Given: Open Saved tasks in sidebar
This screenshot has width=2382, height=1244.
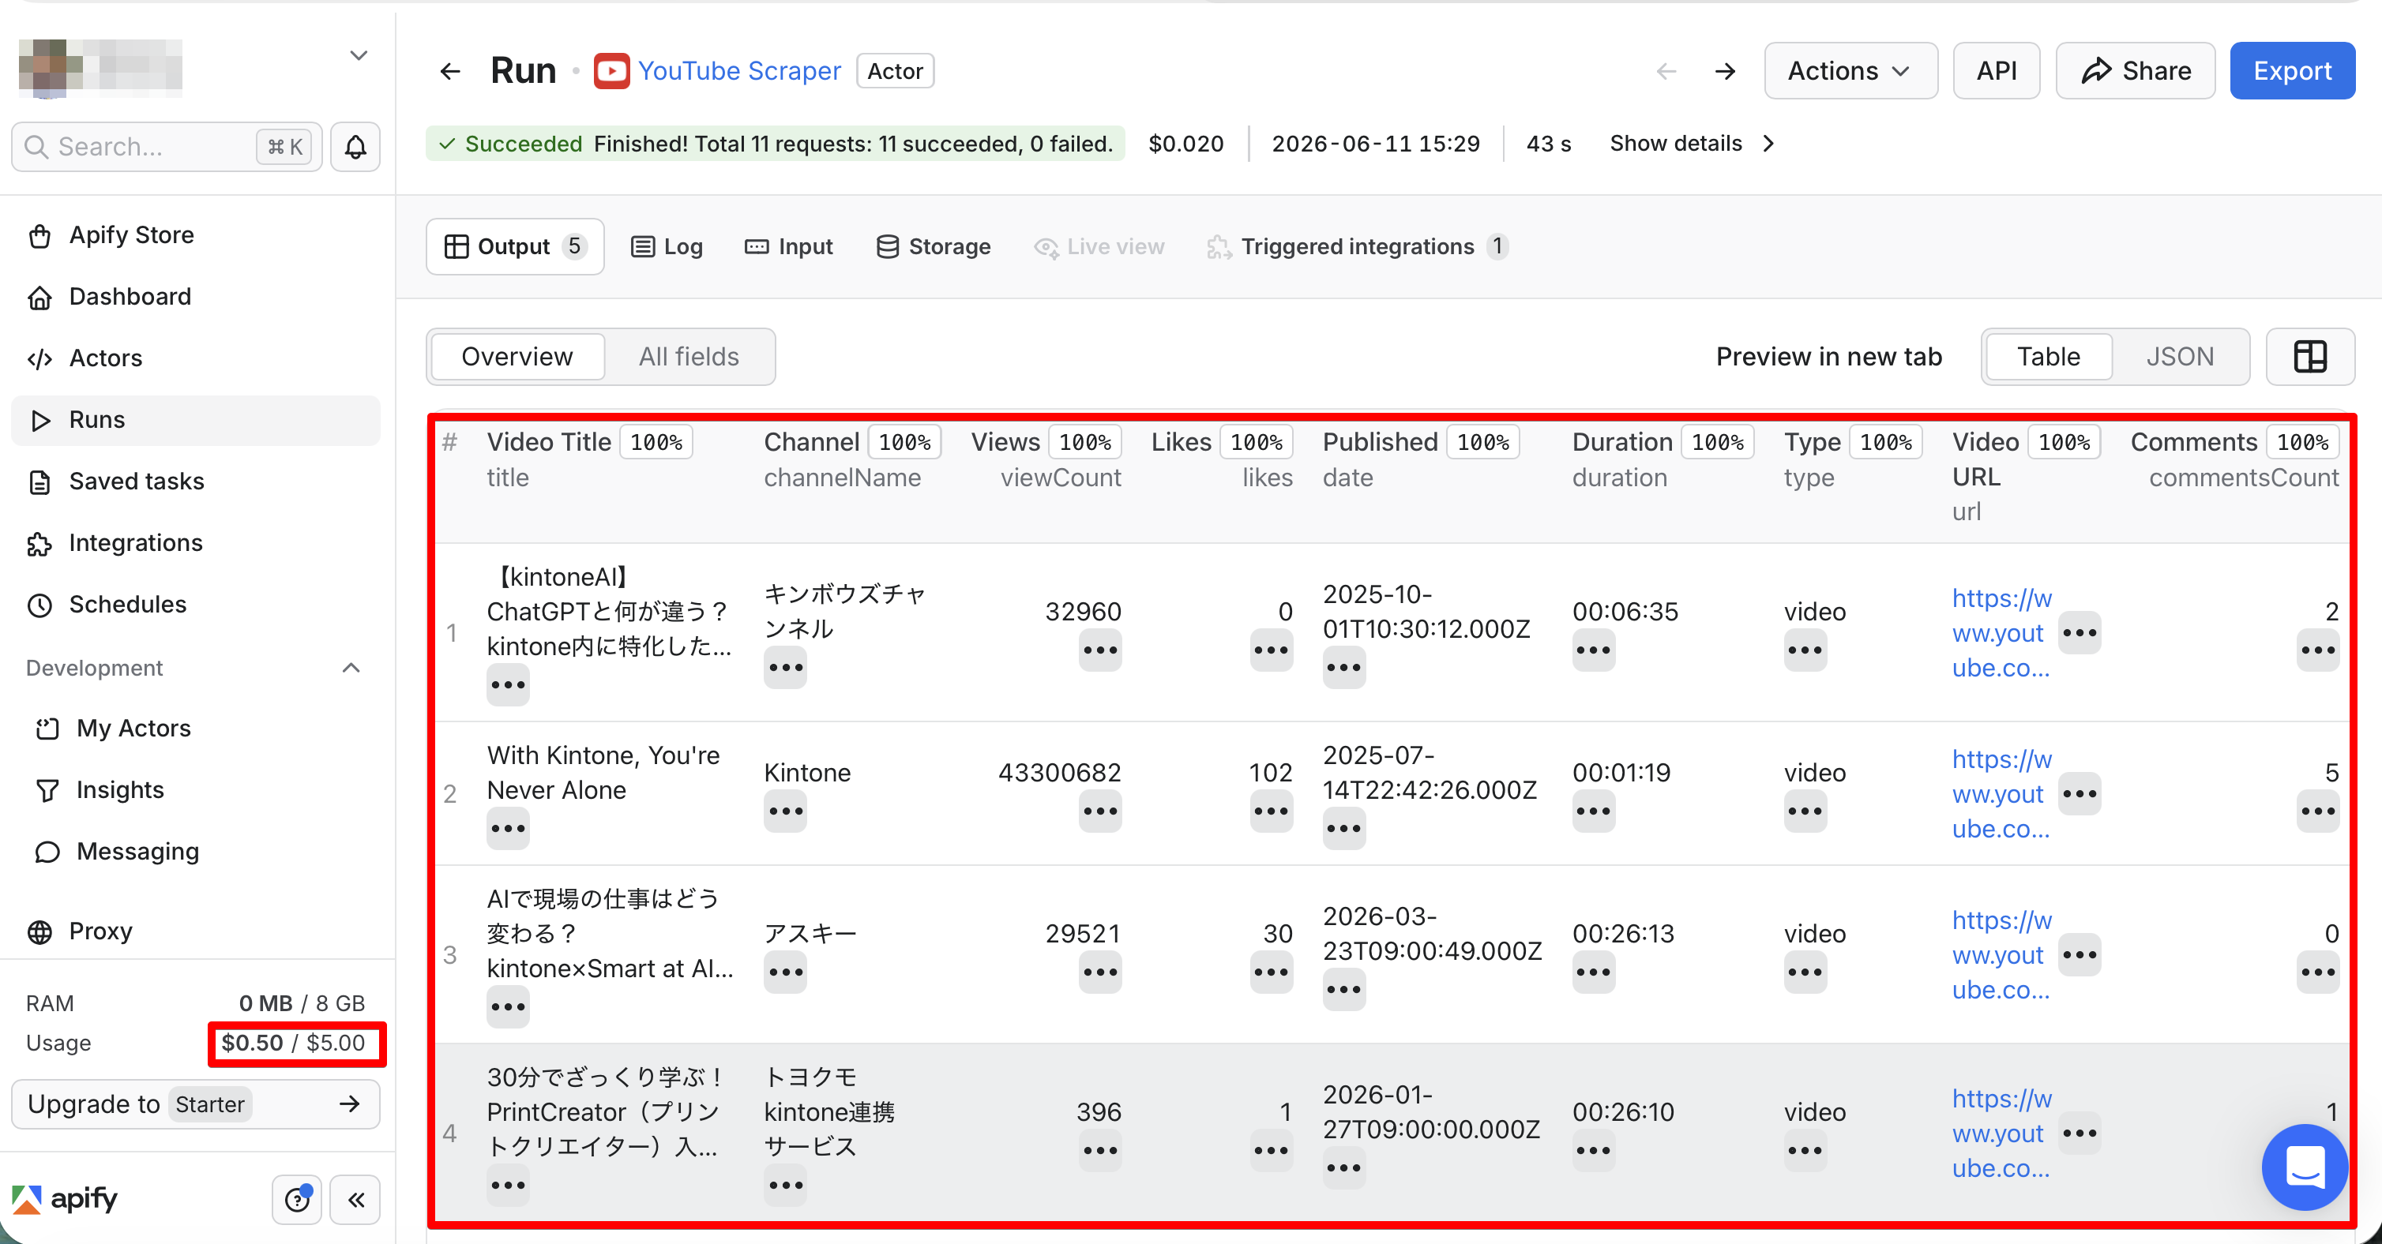Looking at the screenshot, I should click(x=195, y=481).
